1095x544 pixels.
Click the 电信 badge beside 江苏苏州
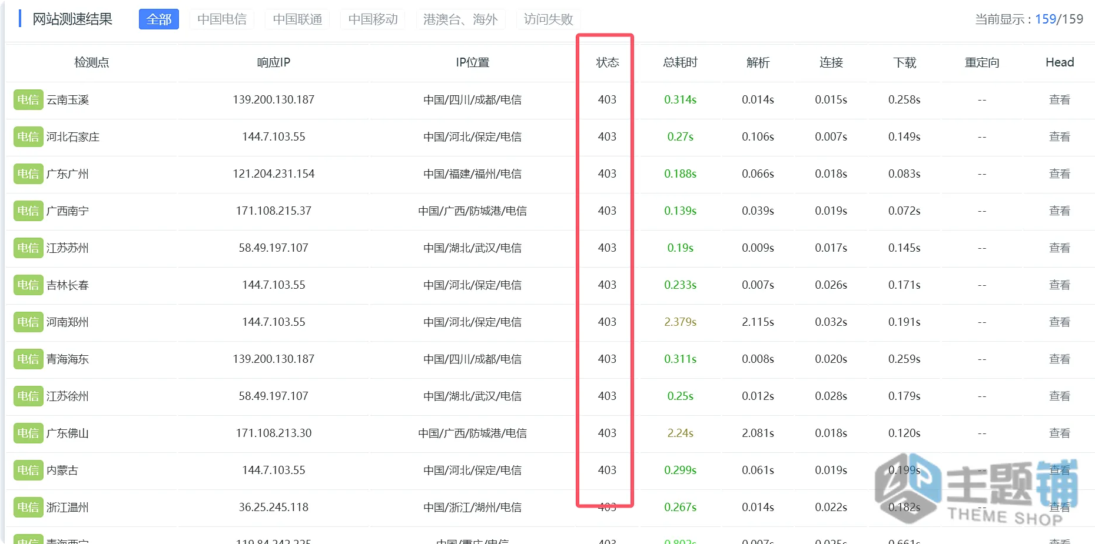coord(28,248)
